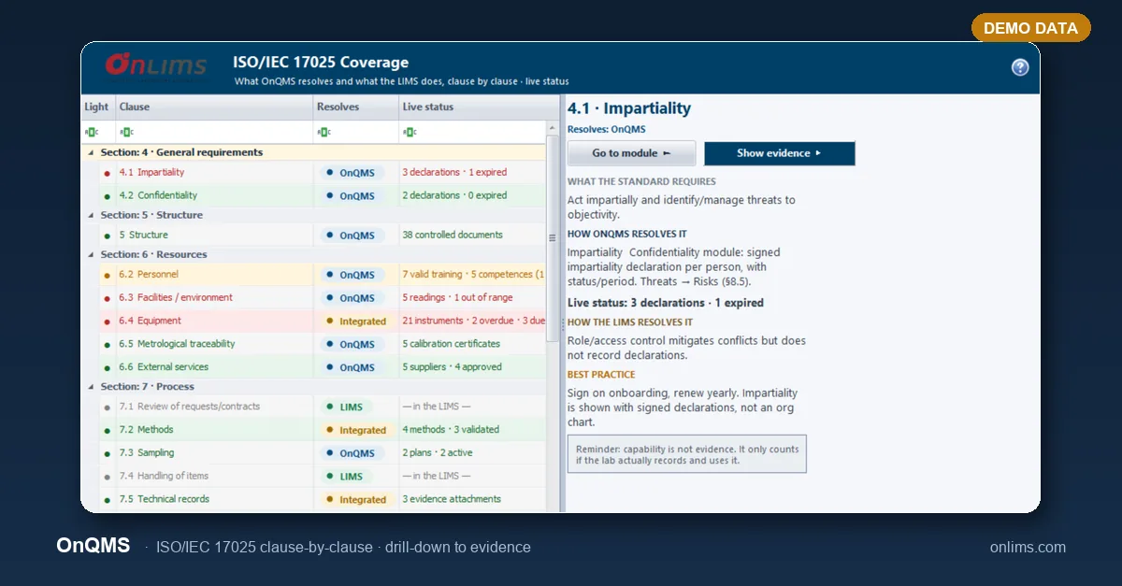
Task: Click the '4.1 · Impartiality' detail heading
Action: pos(629,108)
